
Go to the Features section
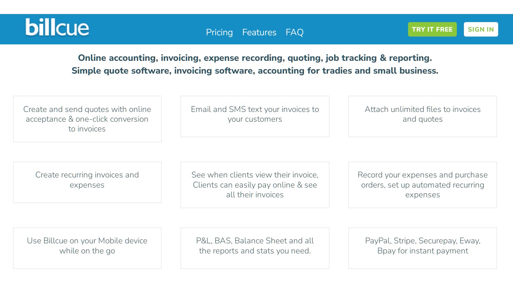259,32
